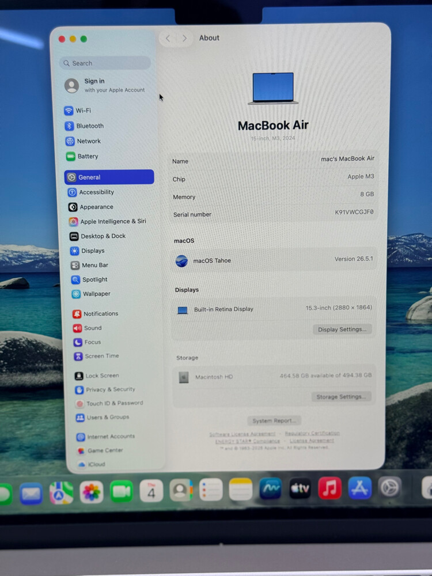Click the "Macintosh HD" storage label
This screenshot has height=576, width=432.
coord(214,377)
